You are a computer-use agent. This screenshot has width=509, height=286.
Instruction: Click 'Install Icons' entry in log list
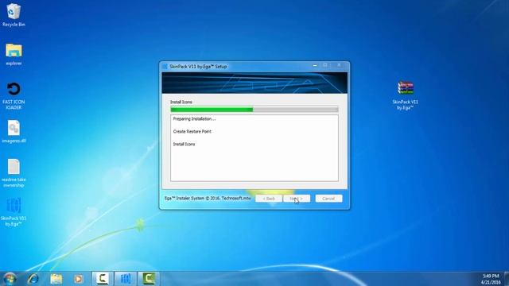[x=184, y=145]
